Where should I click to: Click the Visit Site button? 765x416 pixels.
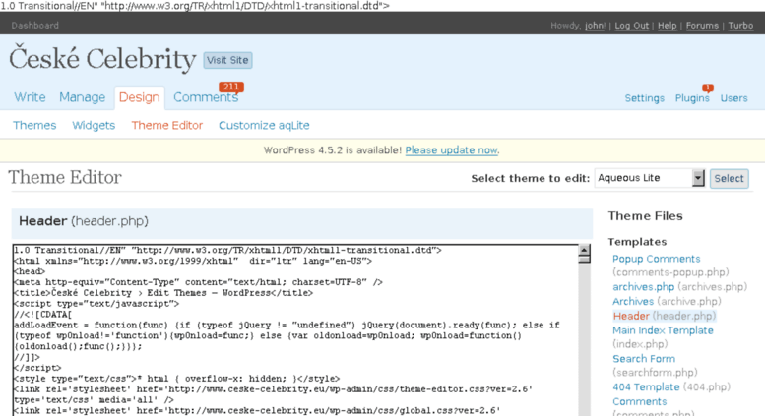point(227,60)
